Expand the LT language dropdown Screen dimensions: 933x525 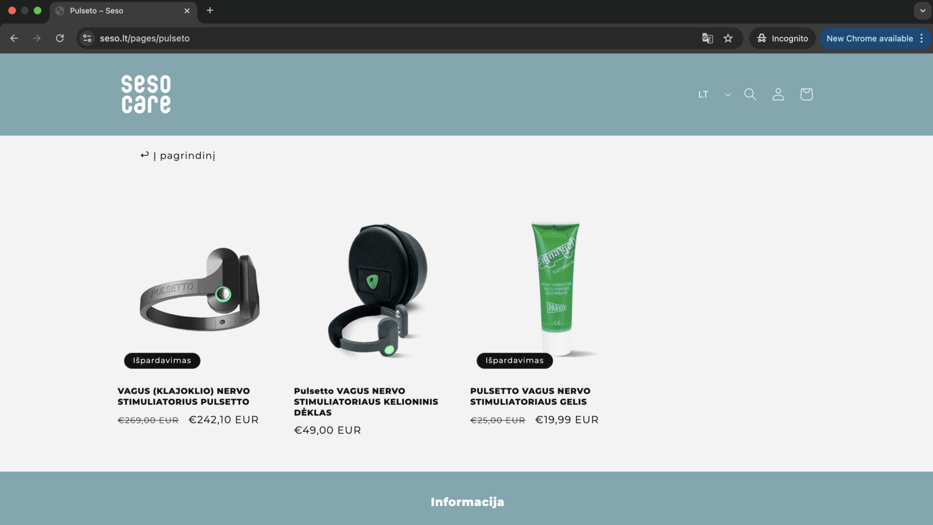pyautogui.click(x=714, y=94)
